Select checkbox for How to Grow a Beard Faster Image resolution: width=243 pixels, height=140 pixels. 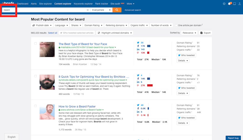coord(35,106)
